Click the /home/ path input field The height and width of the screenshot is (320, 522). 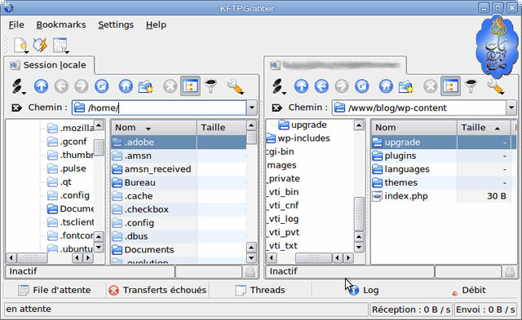159,107
